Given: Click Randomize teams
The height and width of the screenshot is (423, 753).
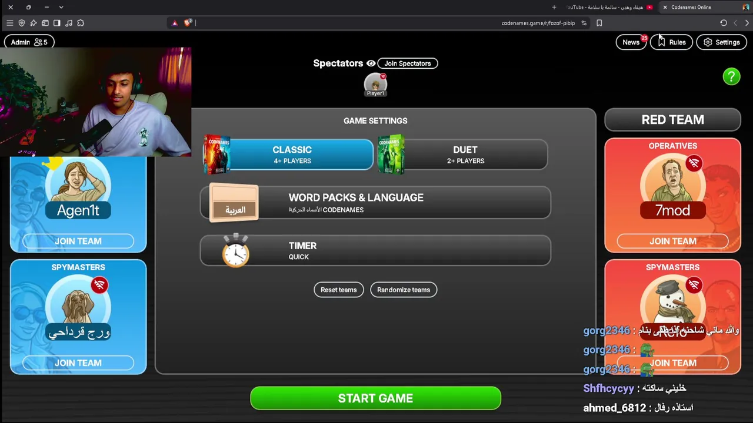Looking at the screenshot, I should tap(404, 290).
